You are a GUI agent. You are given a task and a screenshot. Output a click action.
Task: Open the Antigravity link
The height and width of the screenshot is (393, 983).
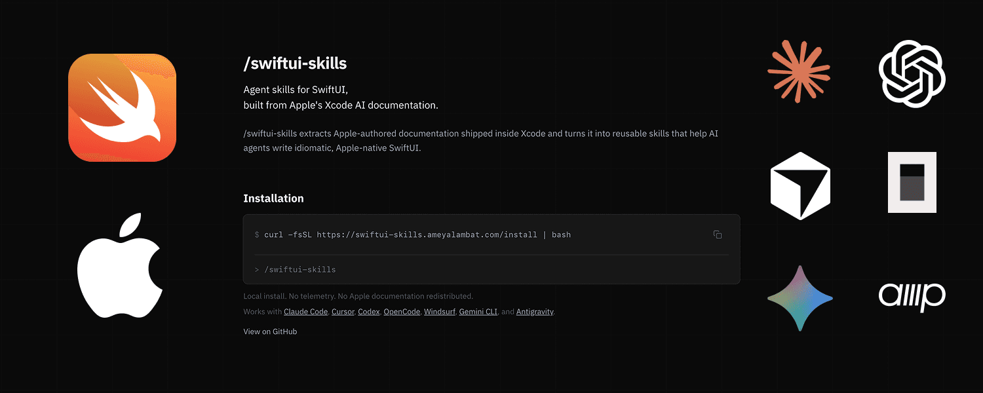[535, 311]
